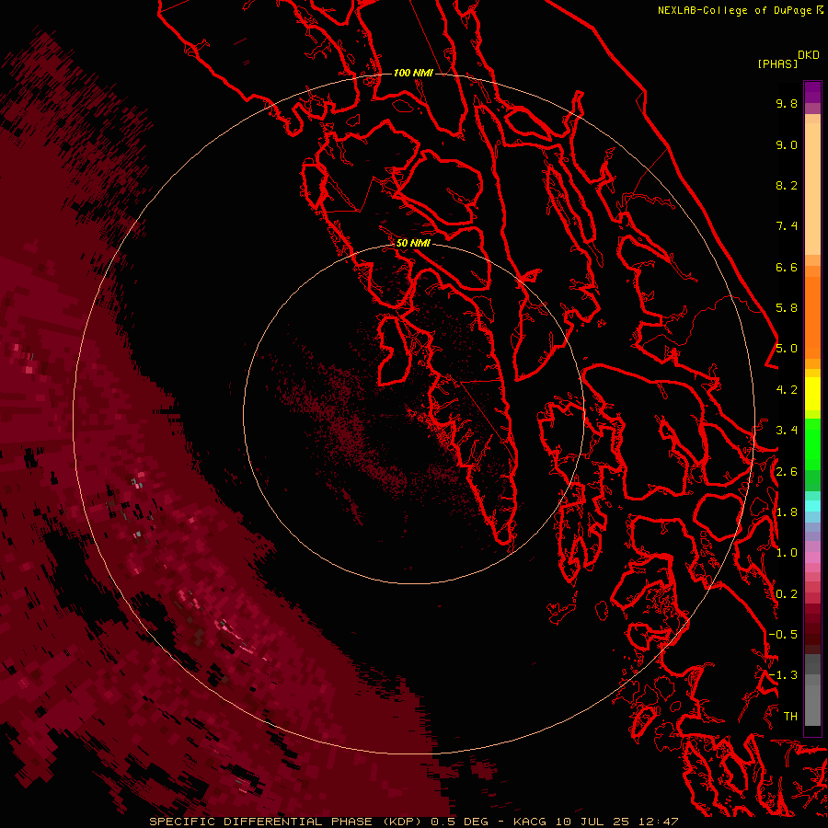Click the 9.8 value on the color scale
The width and height of the screenshot is (828, 828).
(787, 103)
